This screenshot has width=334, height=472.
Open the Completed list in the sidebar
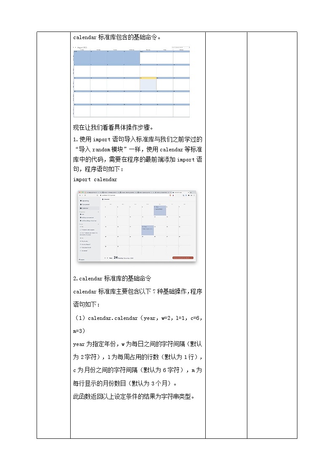[x=86, y=204]
